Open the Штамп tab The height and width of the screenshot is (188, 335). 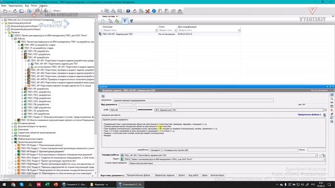(182, 175)
